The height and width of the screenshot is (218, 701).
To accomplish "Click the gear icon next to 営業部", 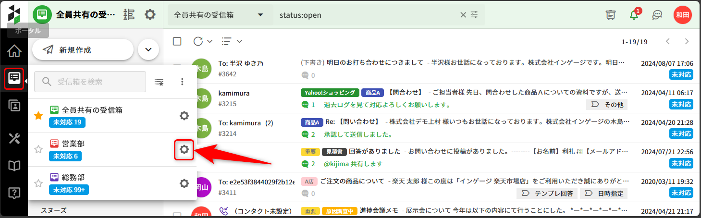I will (x=184, y=150).
